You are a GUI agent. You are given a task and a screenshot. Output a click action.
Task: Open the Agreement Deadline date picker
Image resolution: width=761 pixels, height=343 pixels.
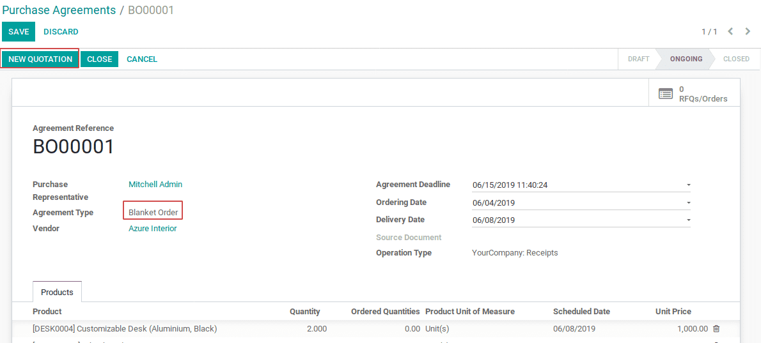[x=688, y=185]
